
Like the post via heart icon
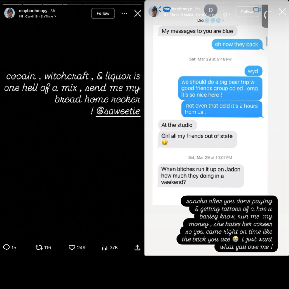click(72, 248)
